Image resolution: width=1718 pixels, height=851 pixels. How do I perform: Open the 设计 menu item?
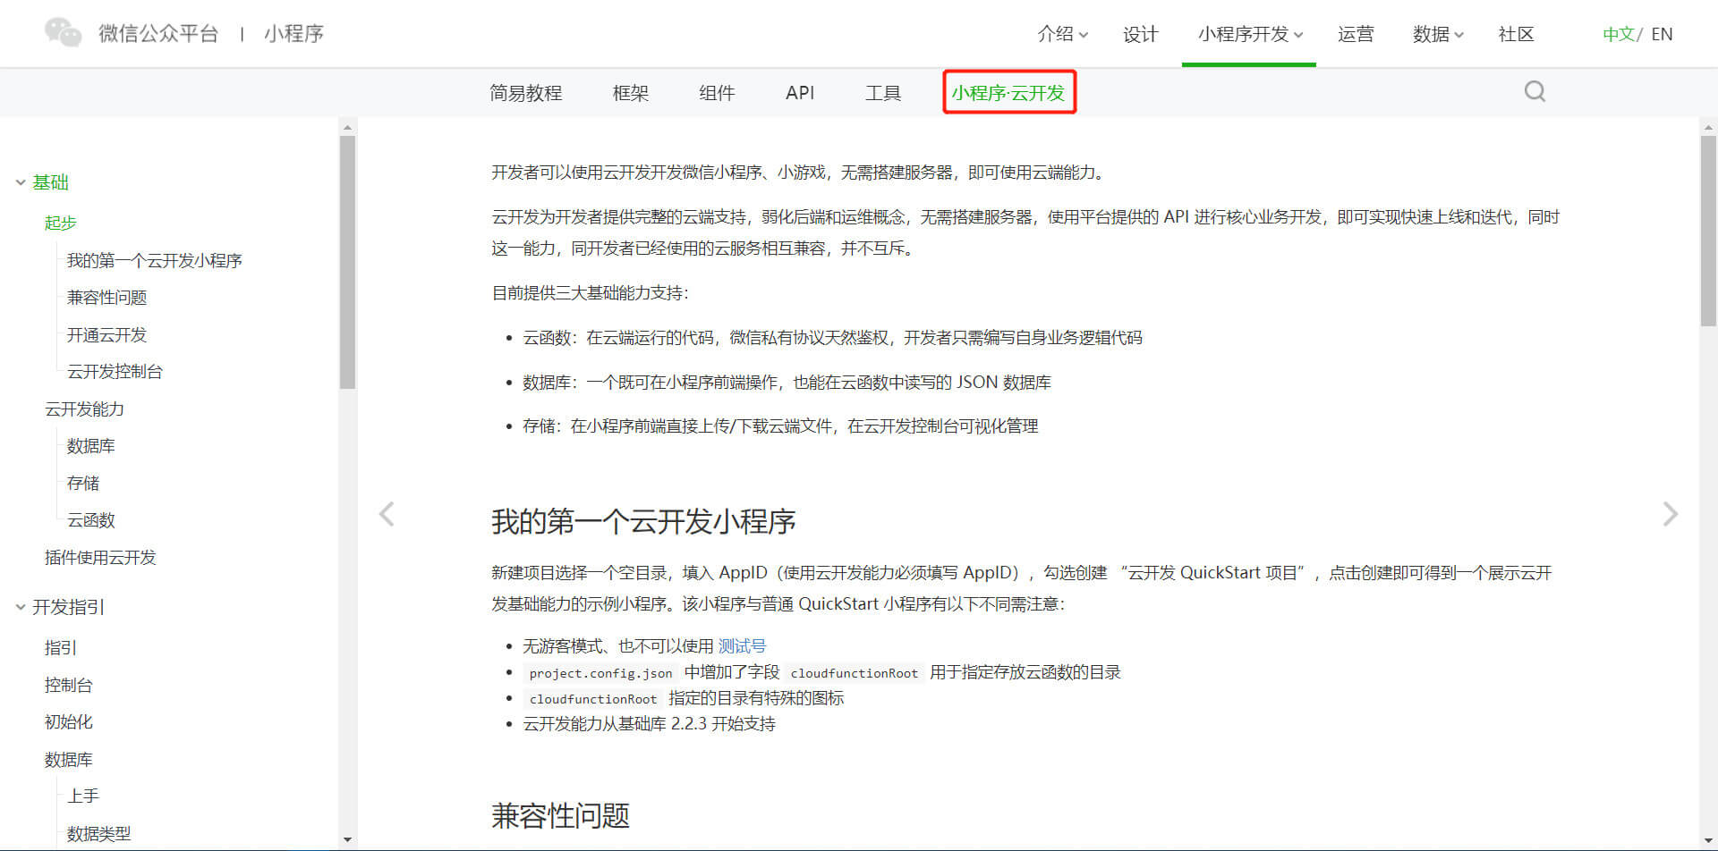pos(1140,34)
